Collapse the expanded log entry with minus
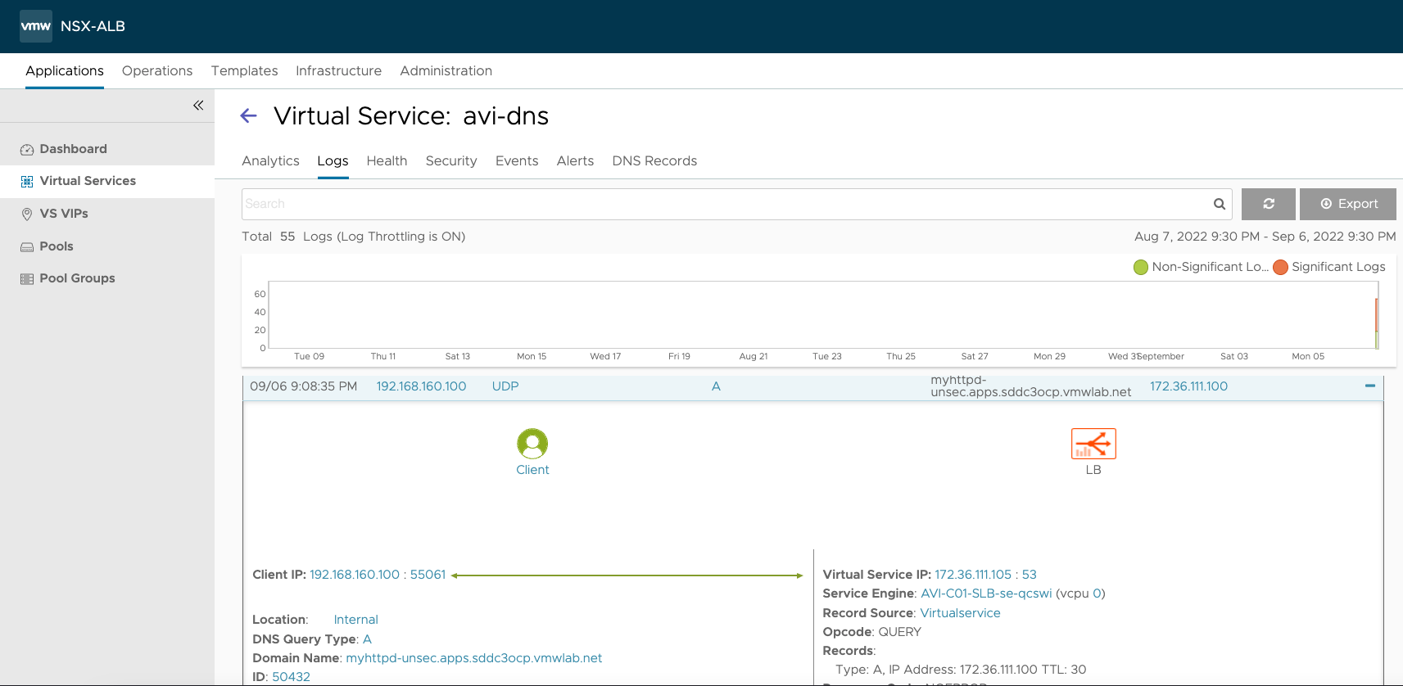The width and height of the screenshot is (1403, 686). click(1370, 386)
